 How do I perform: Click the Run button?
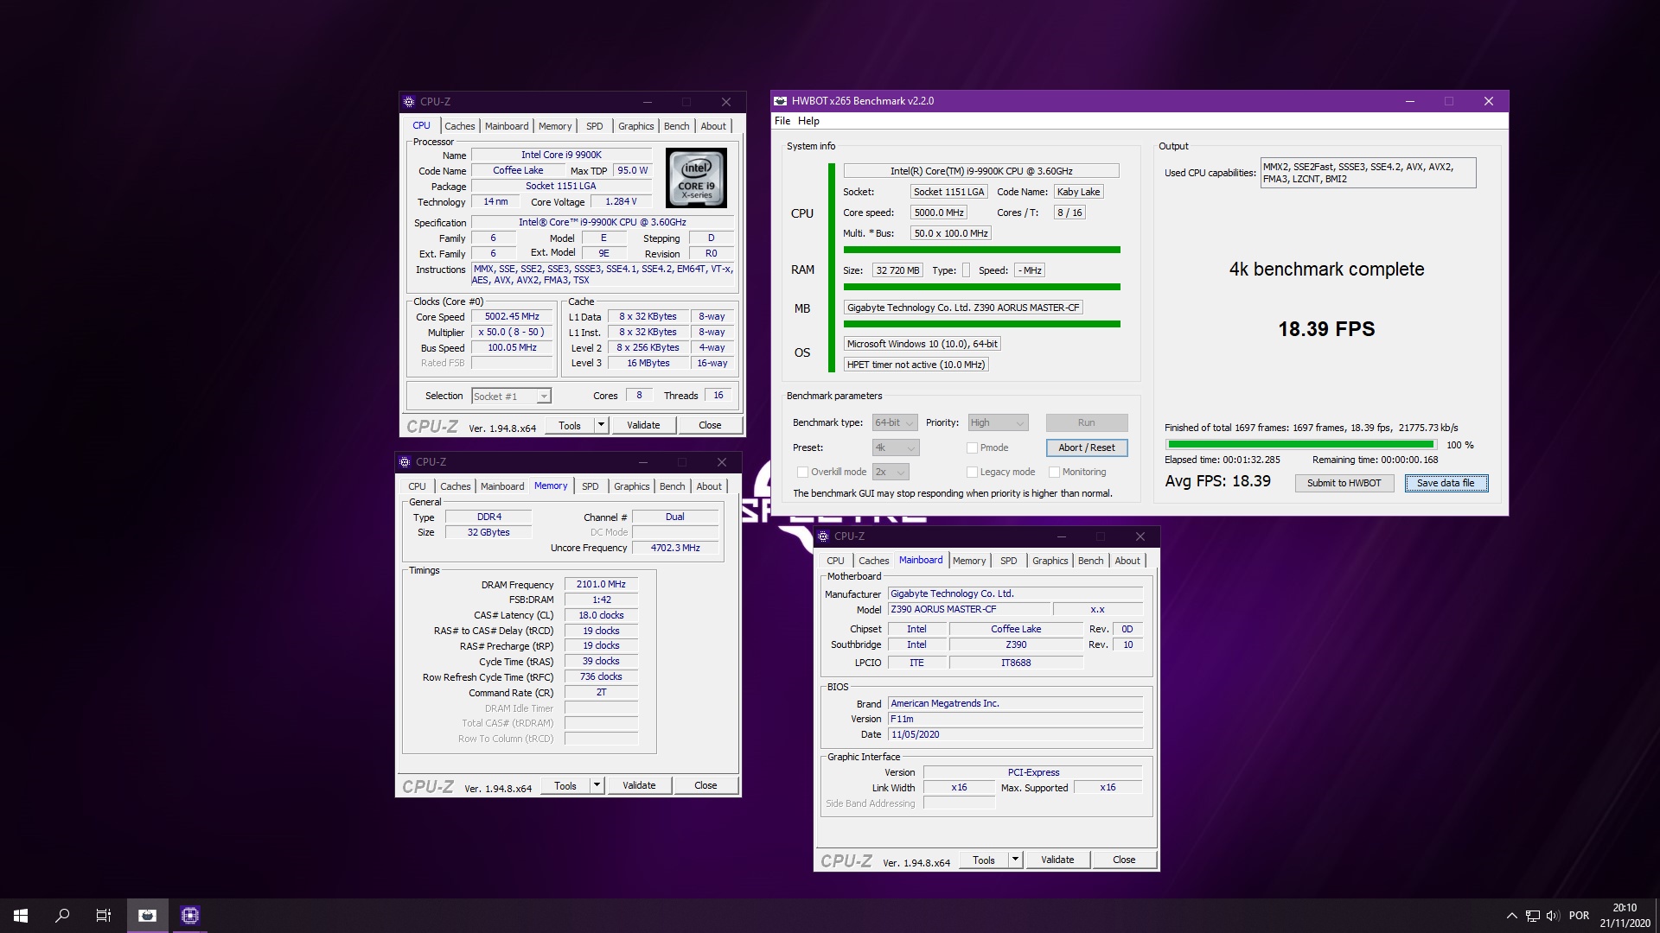(1087, 423)
